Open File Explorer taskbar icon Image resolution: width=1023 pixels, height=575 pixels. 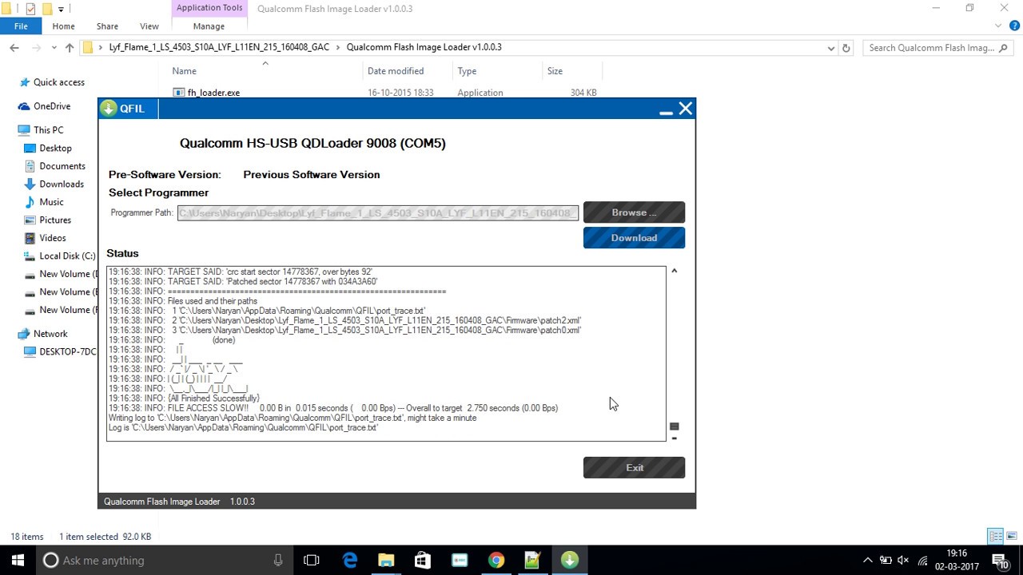tap(386, 561)
